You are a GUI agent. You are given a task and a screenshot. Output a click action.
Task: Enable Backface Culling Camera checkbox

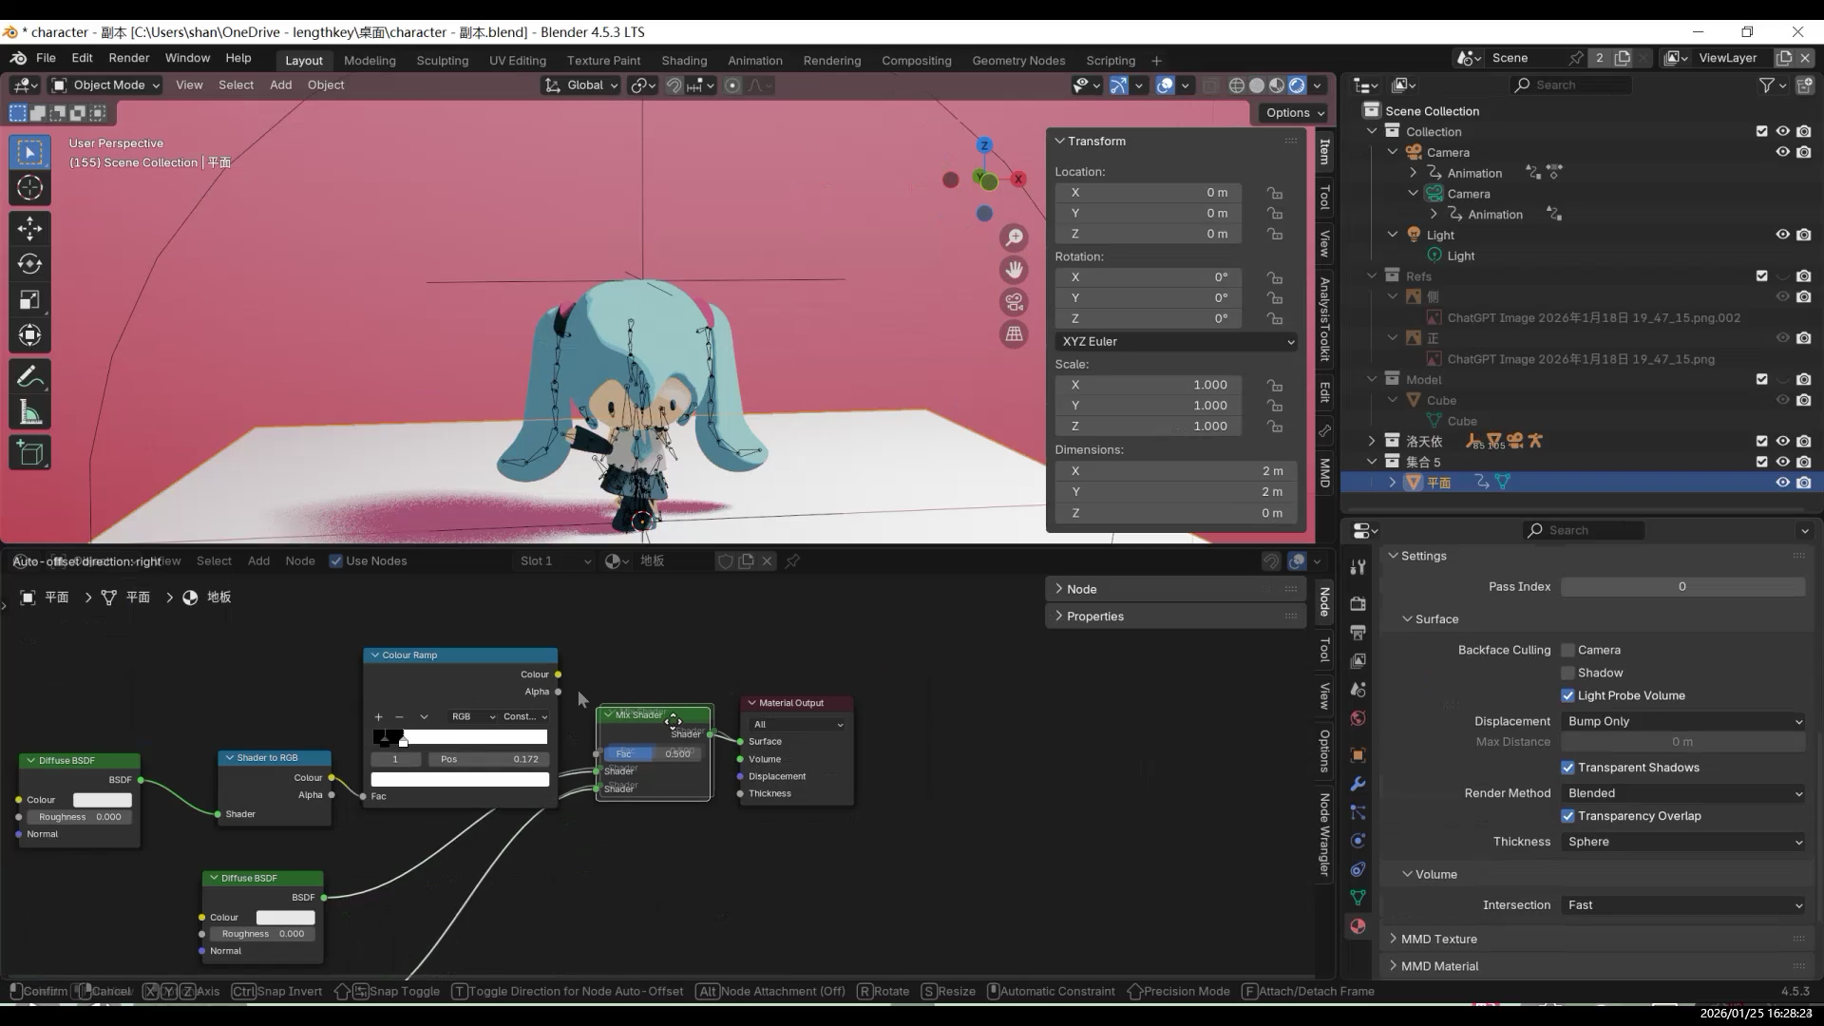[x=1567, y=650]
